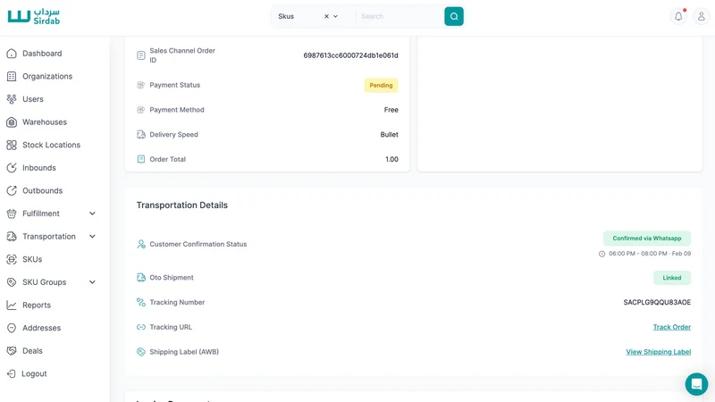Image resolution: width=715 pixels, height=402 pixels.
Task: Click the Organizations icon in sidebar
Action: [12, 76]
